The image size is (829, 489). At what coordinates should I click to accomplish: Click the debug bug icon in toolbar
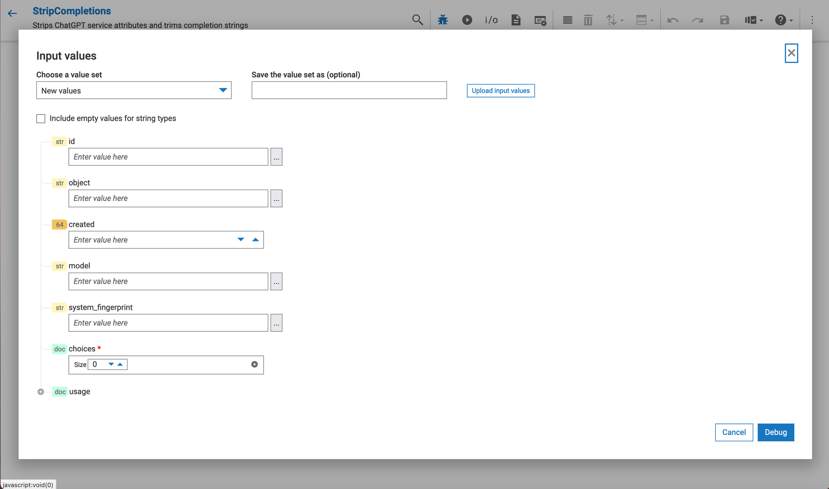(443, 20)
